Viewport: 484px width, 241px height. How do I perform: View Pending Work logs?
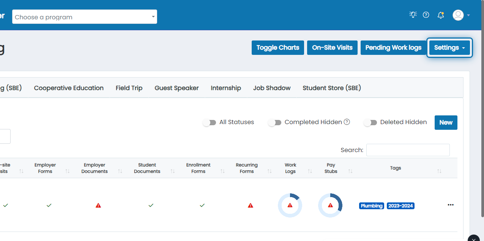pos(393,48)
